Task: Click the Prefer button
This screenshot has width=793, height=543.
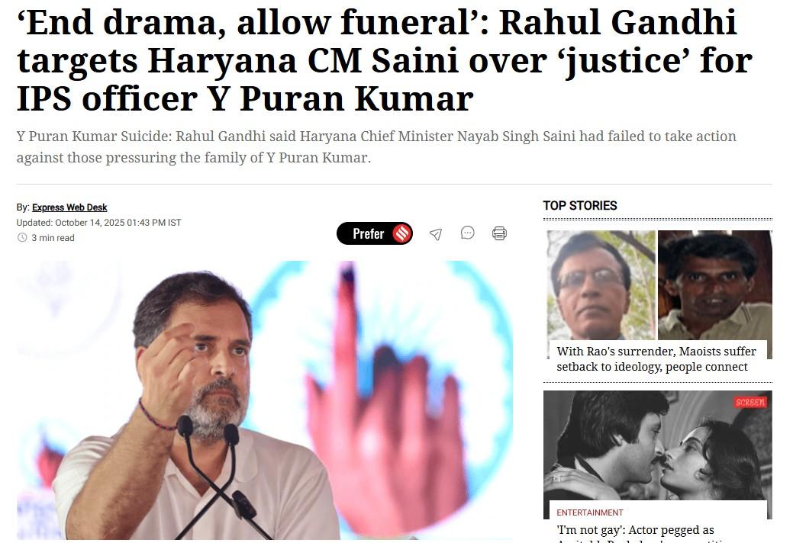Action: point(375,233)
